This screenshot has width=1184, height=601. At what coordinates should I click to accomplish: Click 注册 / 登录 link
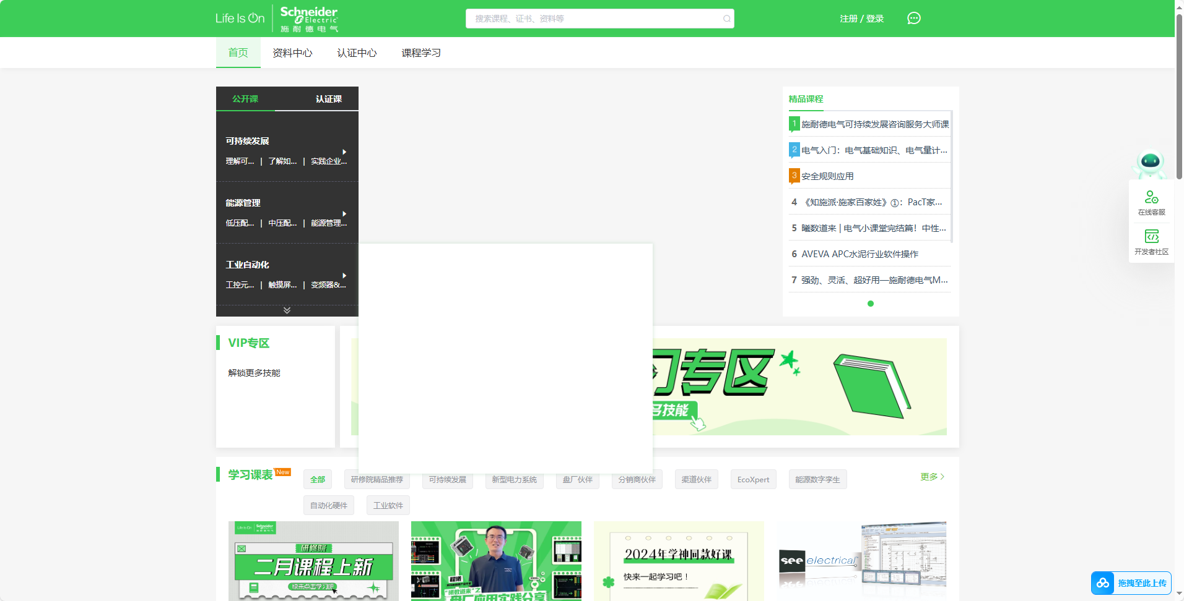click(x=862, y=19)
